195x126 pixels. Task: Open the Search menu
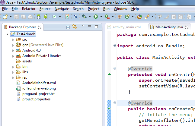[78, 9]
